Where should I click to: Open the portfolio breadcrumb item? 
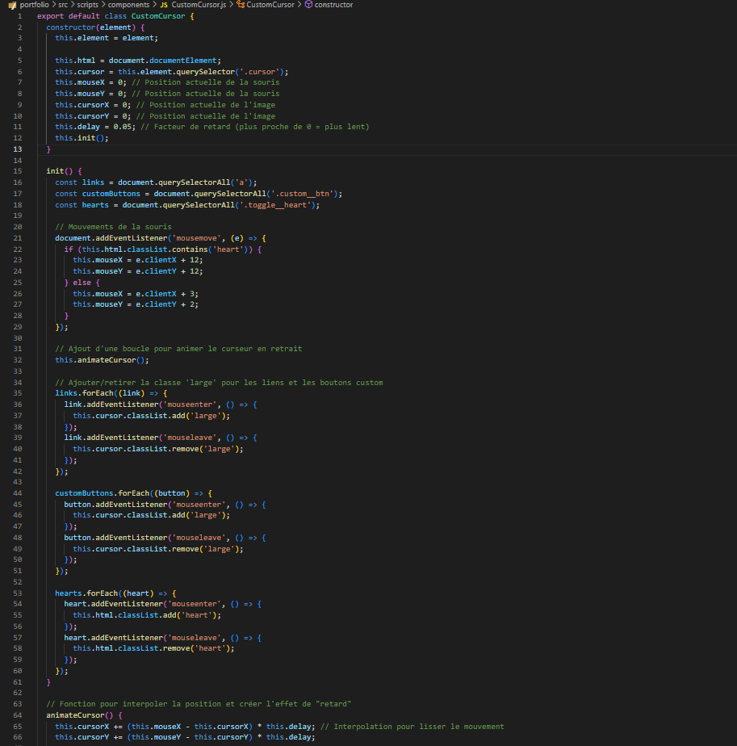(x=34, y=5)
